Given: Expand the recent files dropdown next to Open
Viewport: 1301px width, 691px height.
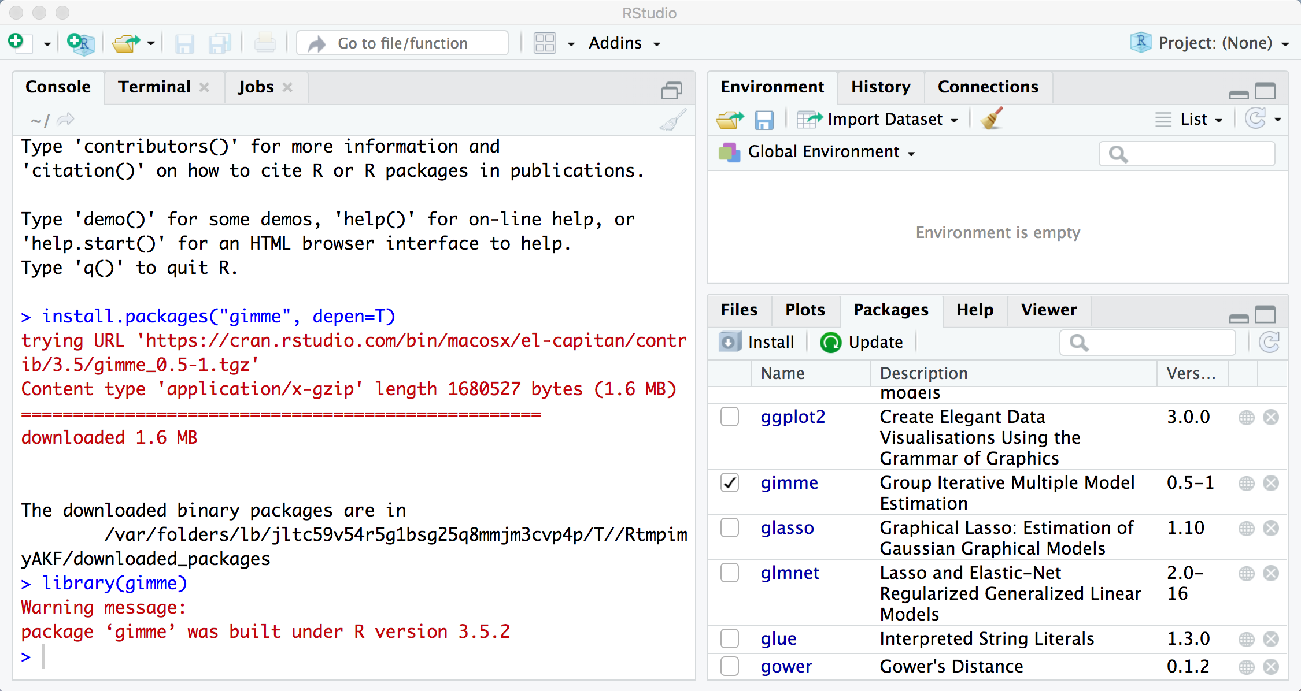Looking at the screenshot, I should tap(151, 43).
